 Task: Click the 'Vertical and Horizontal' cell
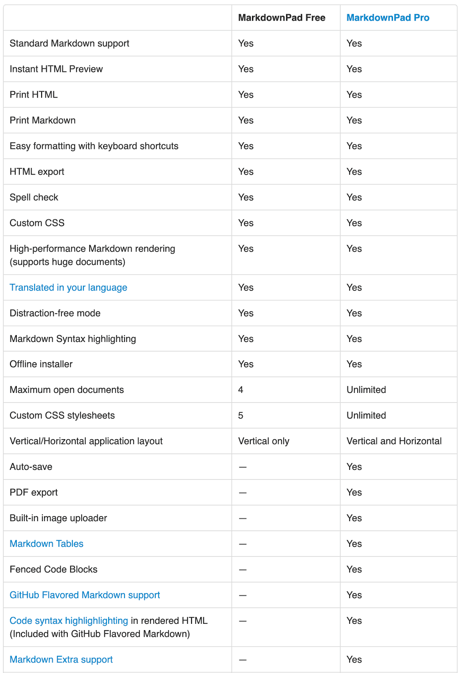(394, 441)
